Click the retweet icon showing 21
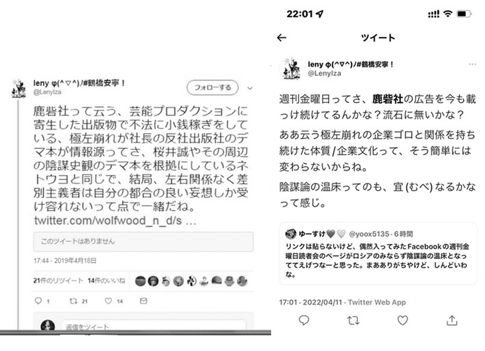The width and height of the screenshot is (485, 351). point(73,300)
